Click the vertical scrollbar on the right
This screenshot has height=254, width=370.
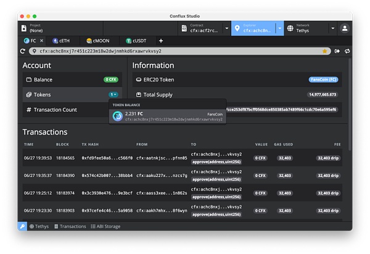350,104
